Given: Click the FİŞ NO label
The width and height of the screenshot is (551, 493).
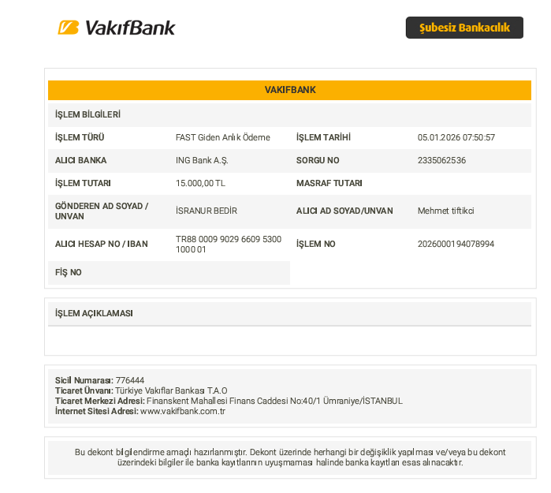Looking at the screenshot, I should [x=68, y=272].
